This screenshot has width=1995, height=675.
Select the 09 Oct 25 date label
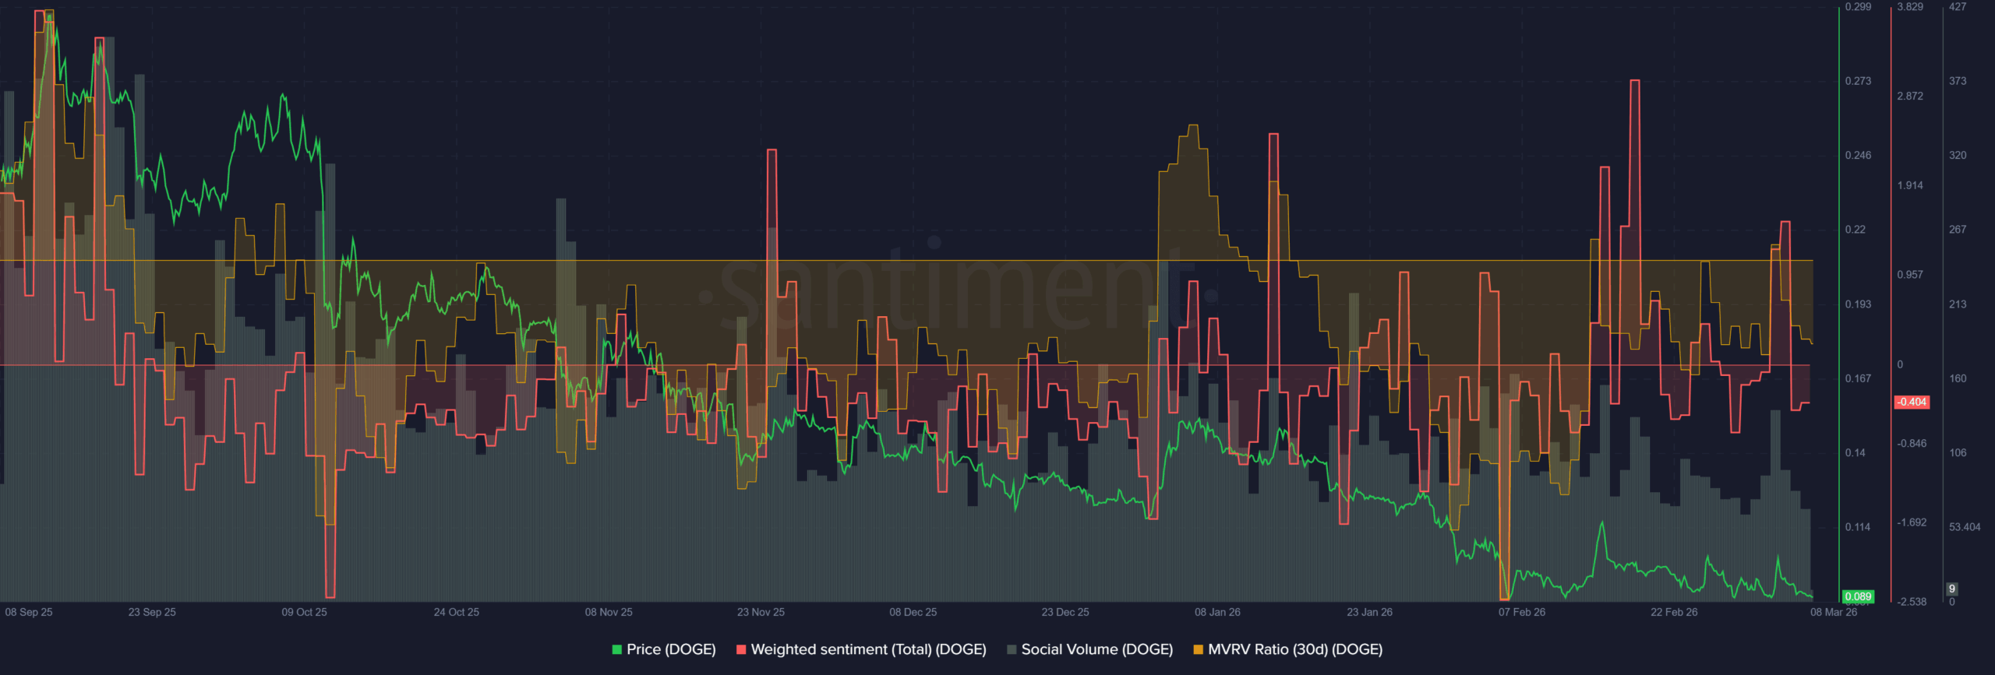tap(305, 612)
